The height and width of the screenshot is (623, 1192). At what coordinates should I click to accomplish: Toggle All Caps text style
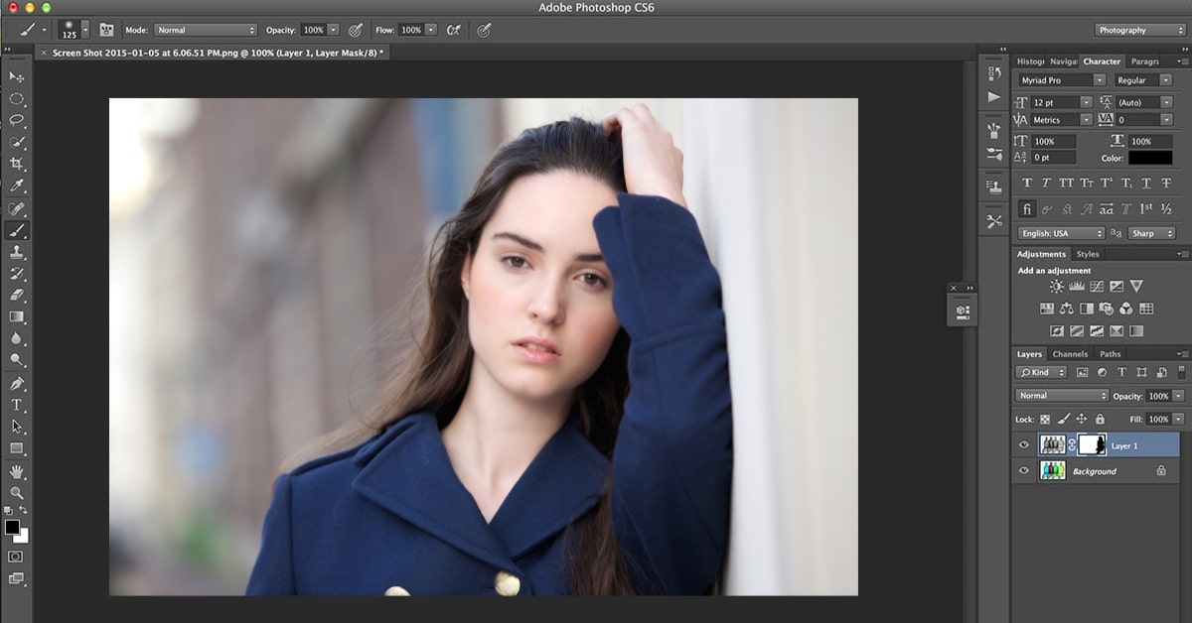[1067, 184]
